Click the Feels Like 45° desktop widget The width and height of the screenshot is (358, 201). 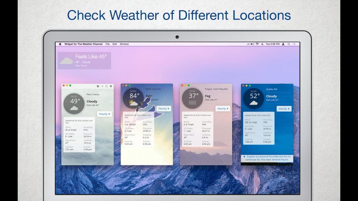84,61
